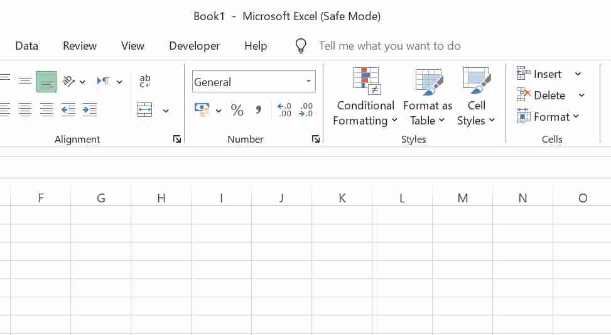
Task: Click the Decrease Decimal icon
Action: tap(306, 109)
